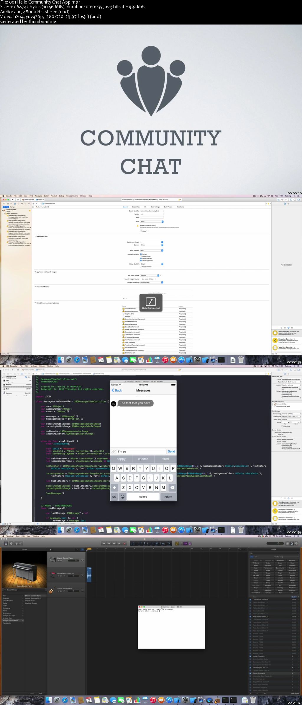Click GarageBand's Play transport button
This screenshot has height=705, width=302.
pos(119,543)
